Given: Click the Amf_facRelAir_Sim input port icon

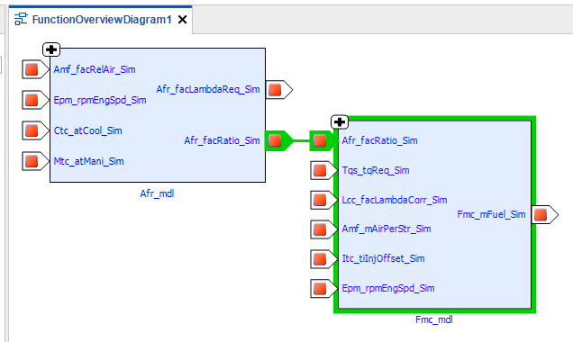Looking at the screenshot, I should point(34,69).
